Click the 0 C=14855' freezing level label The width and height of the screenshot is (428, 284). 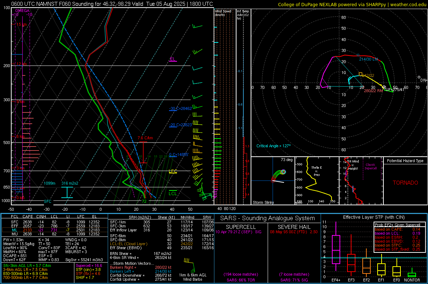pyautogui.click(x=179, y=155)
